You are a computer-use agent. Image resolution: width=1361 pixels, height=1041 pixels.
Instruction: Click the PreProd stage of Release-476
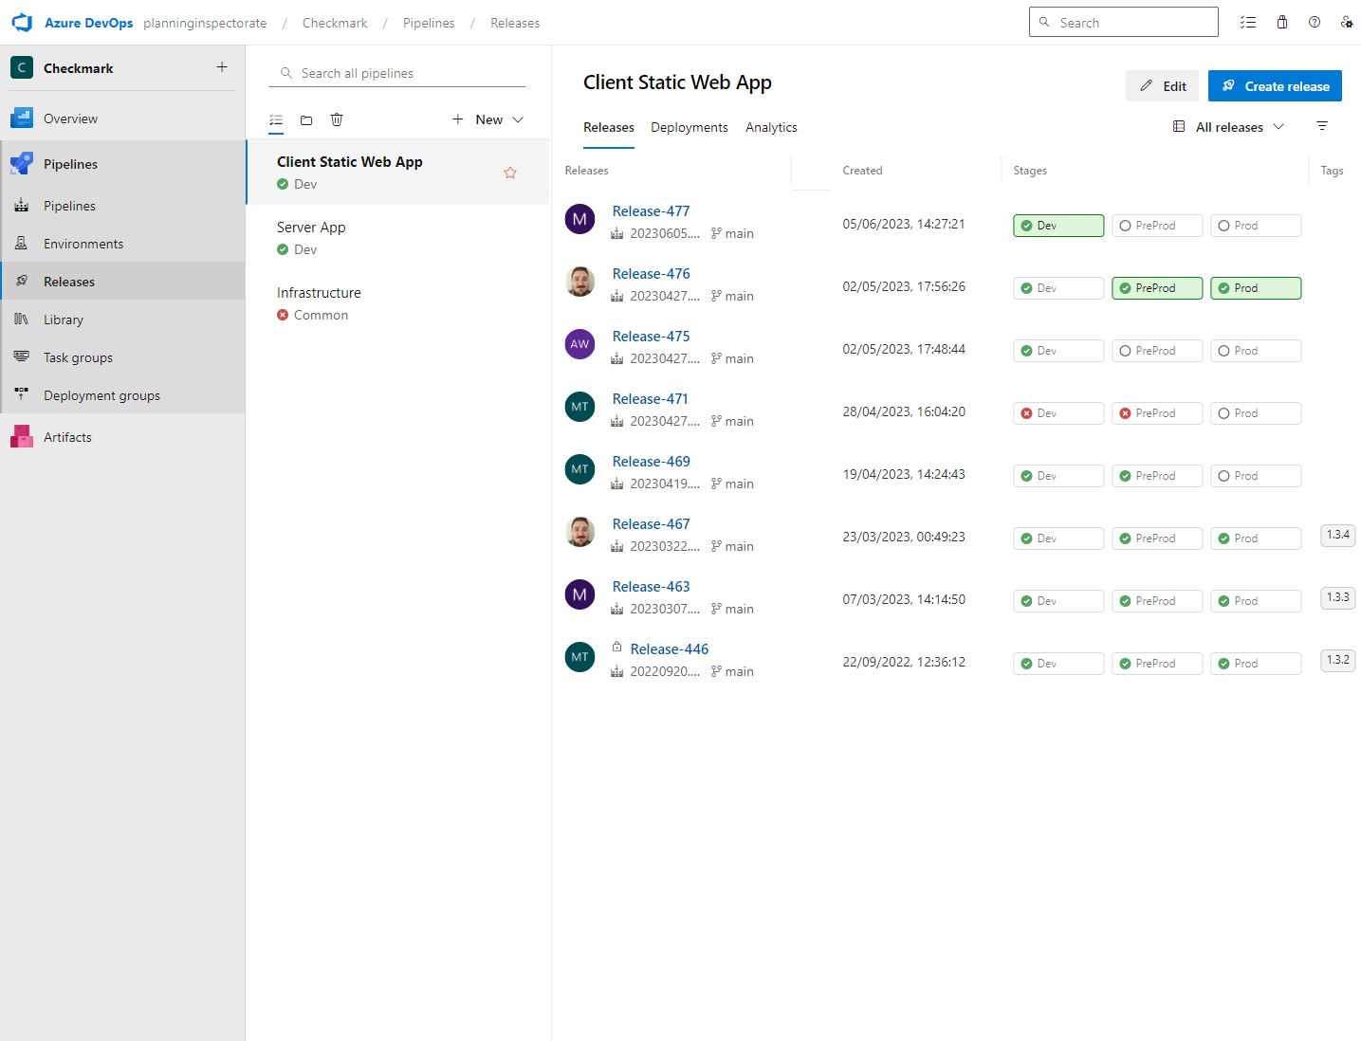[x=1157, y=288]
